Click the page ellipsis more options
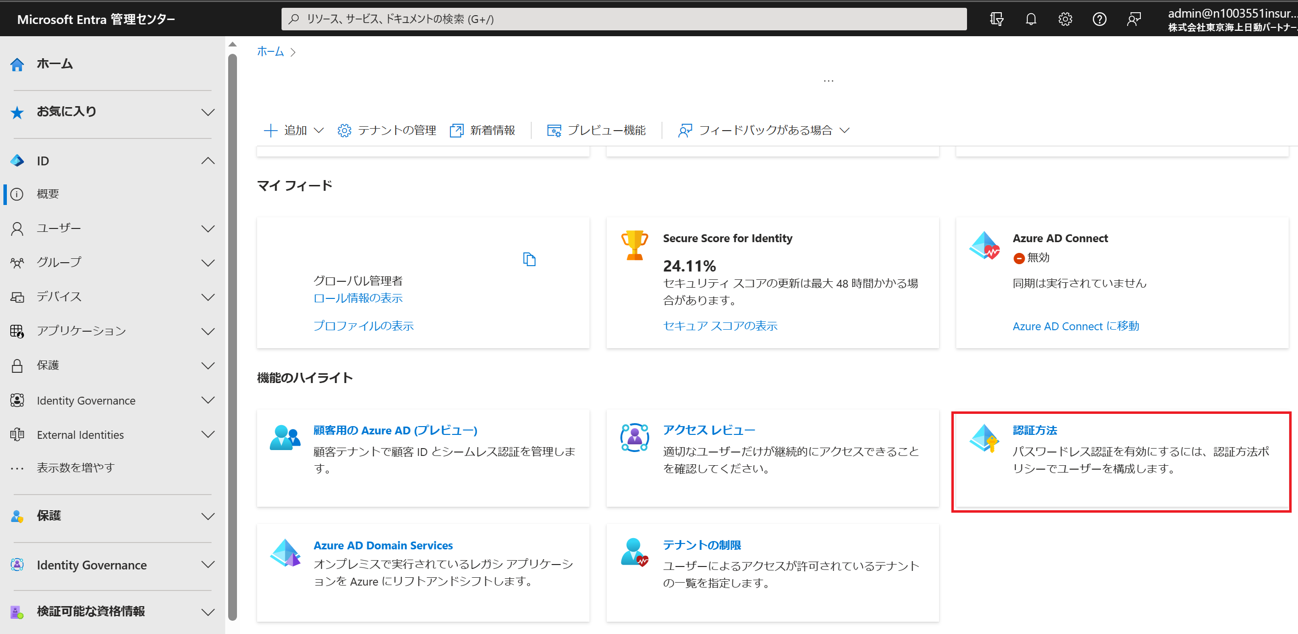The image size is (1298, 634). [828, 81]
